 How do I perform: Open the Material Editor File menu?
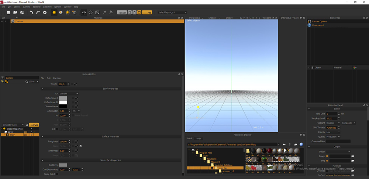(x=42, y=78)
